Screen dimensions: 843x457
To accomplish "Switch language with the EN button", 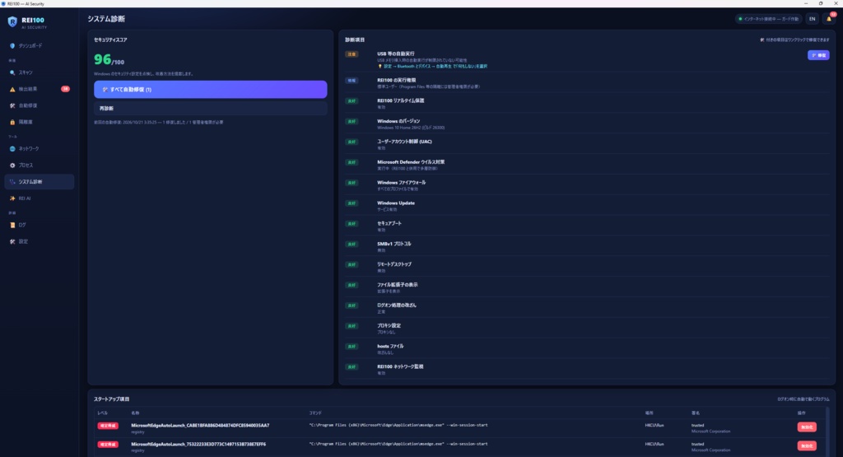I will 813,19.
